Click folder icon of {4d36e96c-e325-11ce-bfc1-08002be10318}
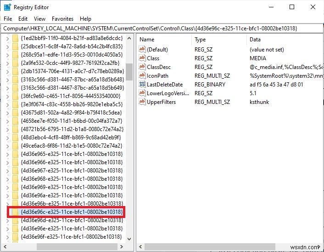Viewport: 324px width, 252px height. [x=15, y=212]
